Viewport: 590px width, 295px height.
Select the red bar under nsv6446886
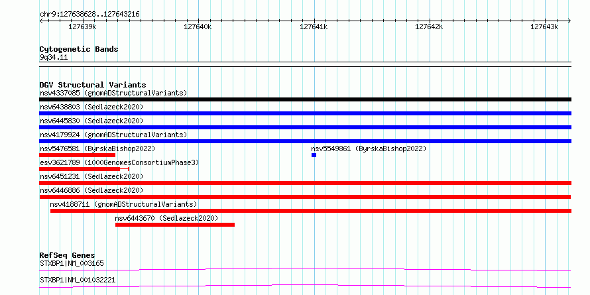click(305, 197)
